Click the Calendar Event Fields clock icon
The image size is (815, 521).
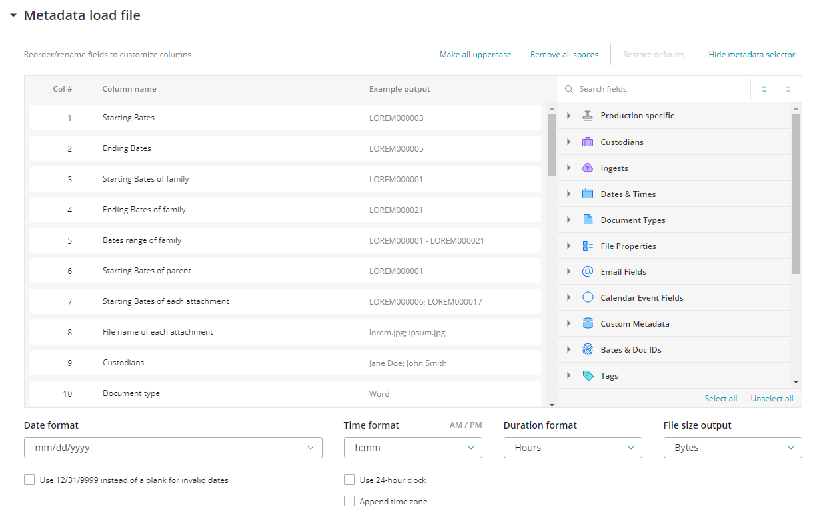pyautogui.click(x=587, y=297)
